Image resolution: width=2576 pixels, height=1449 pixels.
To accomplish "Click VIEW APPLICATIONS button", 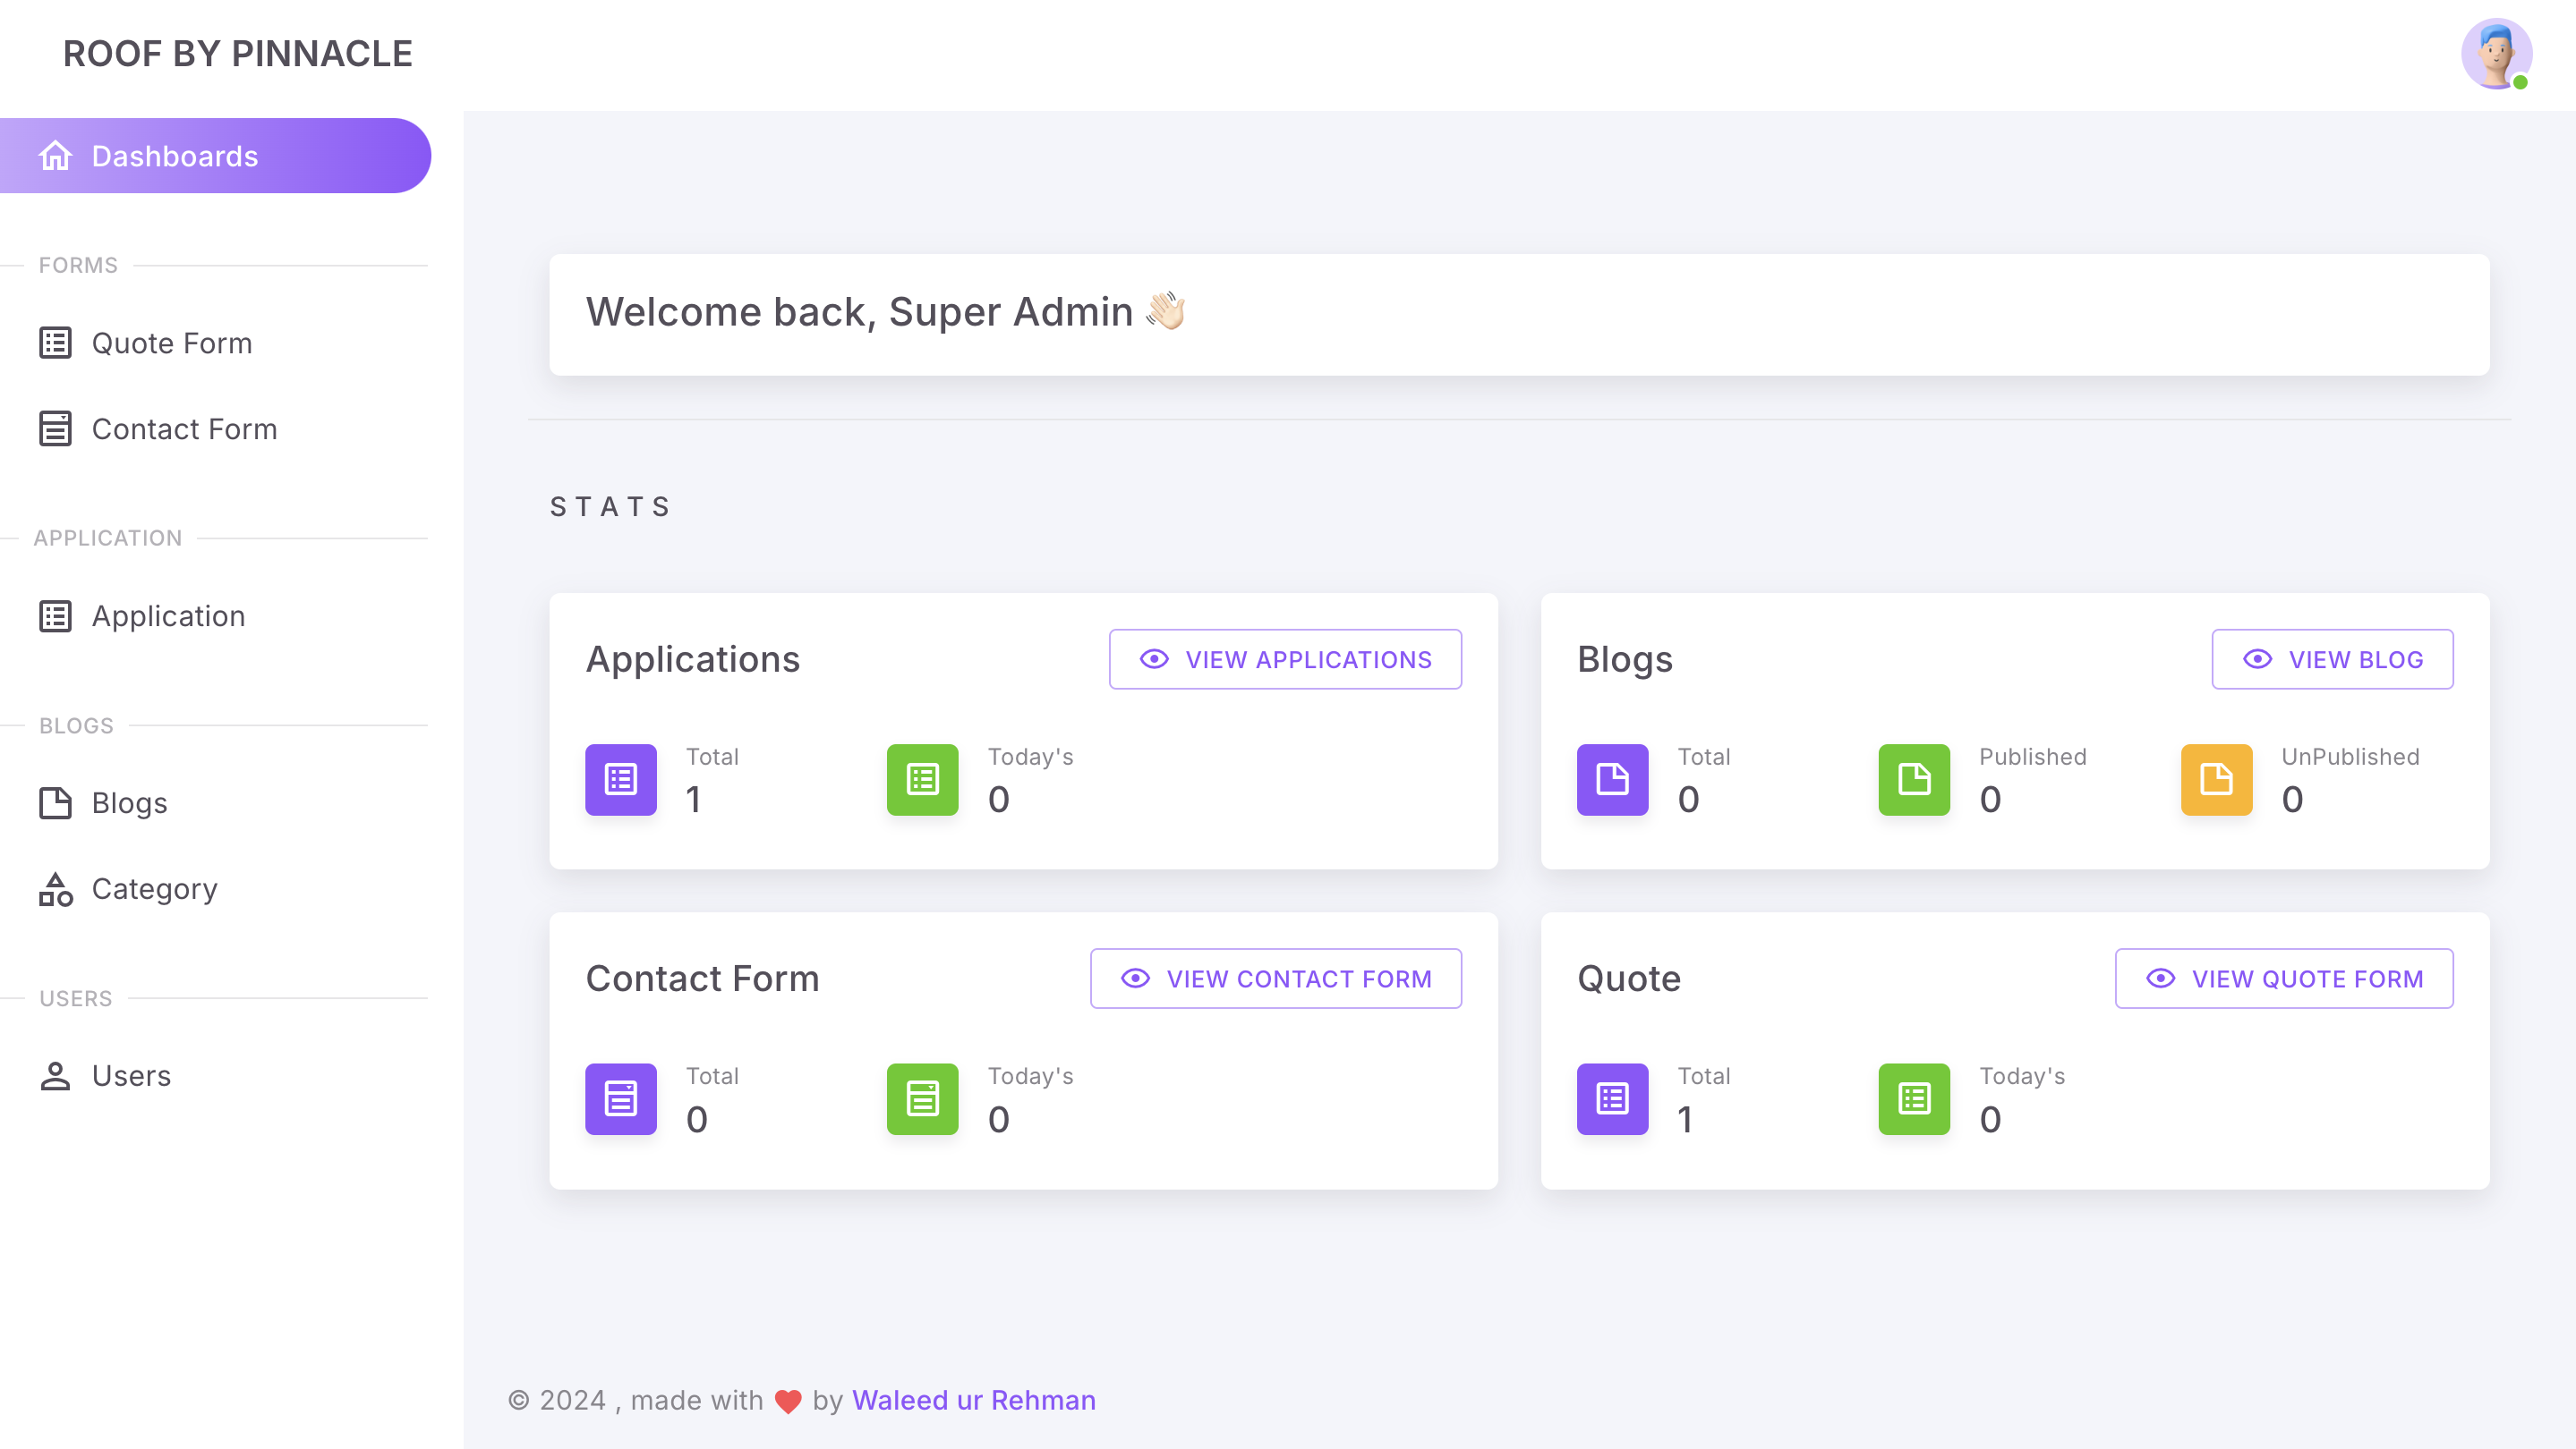I will pyautogui.click(x=1286, y=657).
